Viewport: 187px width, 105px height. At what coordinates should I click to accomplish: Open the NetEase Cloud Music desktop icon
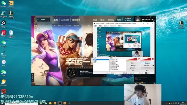4,34
